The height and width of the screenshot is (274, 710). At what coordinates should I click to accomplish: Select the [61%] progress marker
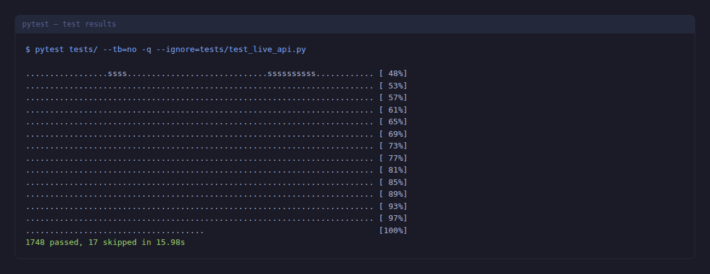click(393, 109)
